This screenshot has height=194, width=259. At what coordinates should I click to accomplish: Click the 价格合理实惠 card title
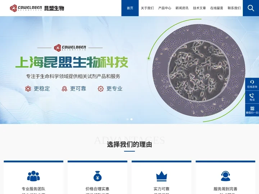[97, 189]
